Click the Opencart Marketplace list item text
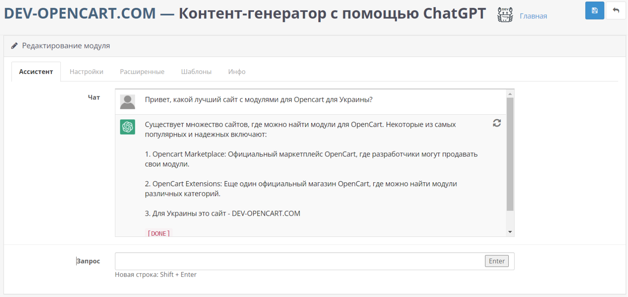Screen dimensions: 628x297 pos(311,159)
